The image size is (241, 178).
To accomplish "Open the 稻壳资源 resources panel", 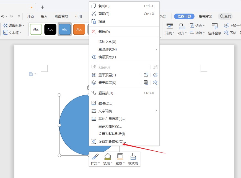I will (205, 16).
